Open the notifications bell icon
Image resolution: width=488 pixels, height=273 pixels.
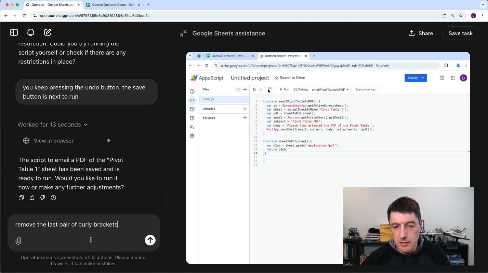click(31, 32)
